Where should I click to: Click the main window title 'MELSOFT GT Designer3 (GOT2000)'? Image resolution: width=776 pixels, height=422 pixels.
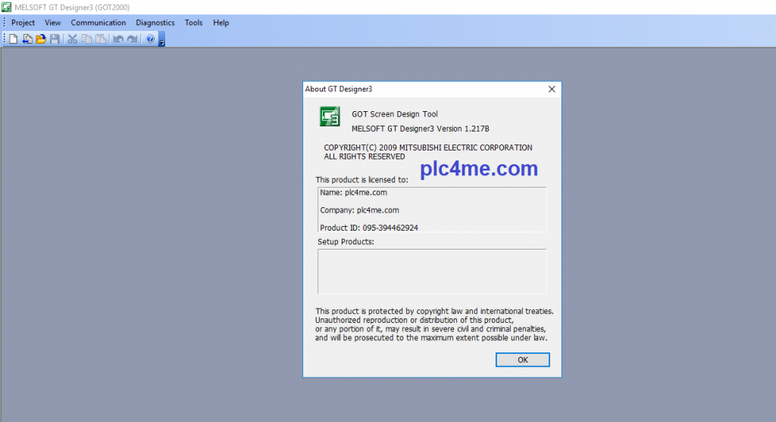click(x=72, y=8)
